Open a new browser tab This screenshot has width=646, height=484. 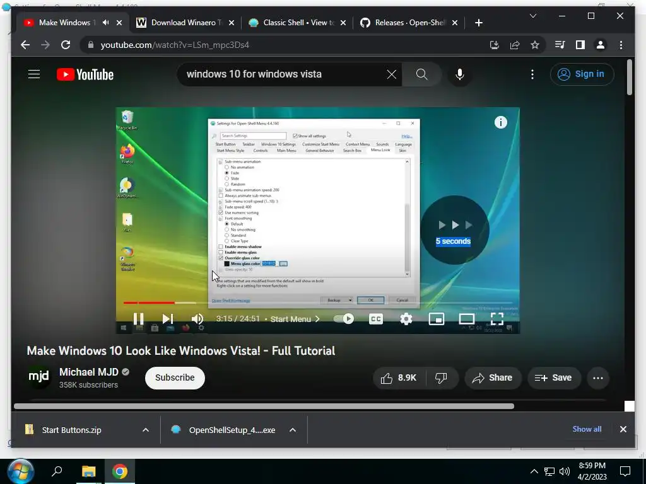point(478,23)
